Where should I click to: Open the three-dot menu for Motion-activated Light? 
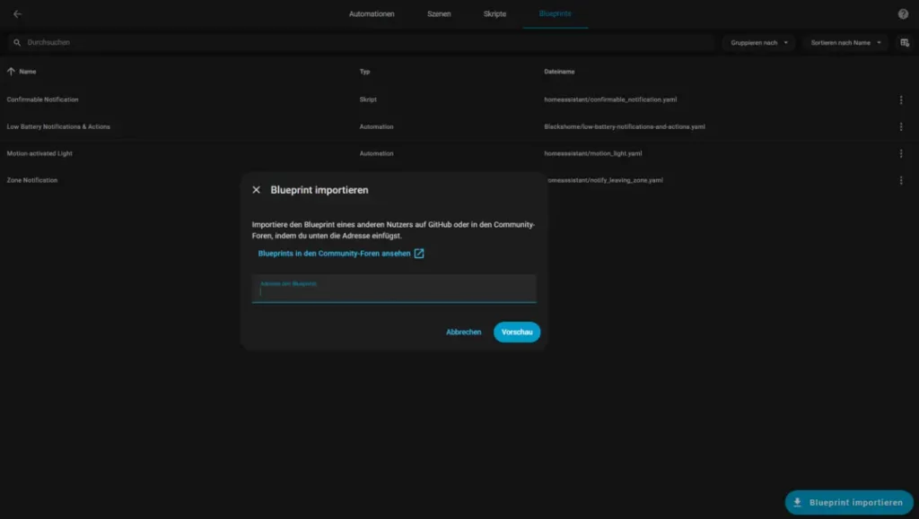tap(901, 152)
